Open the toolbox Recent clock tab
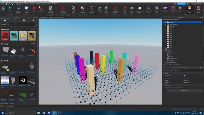The width and height of the screenshot is (204, 115). click(x=24, y=20)
